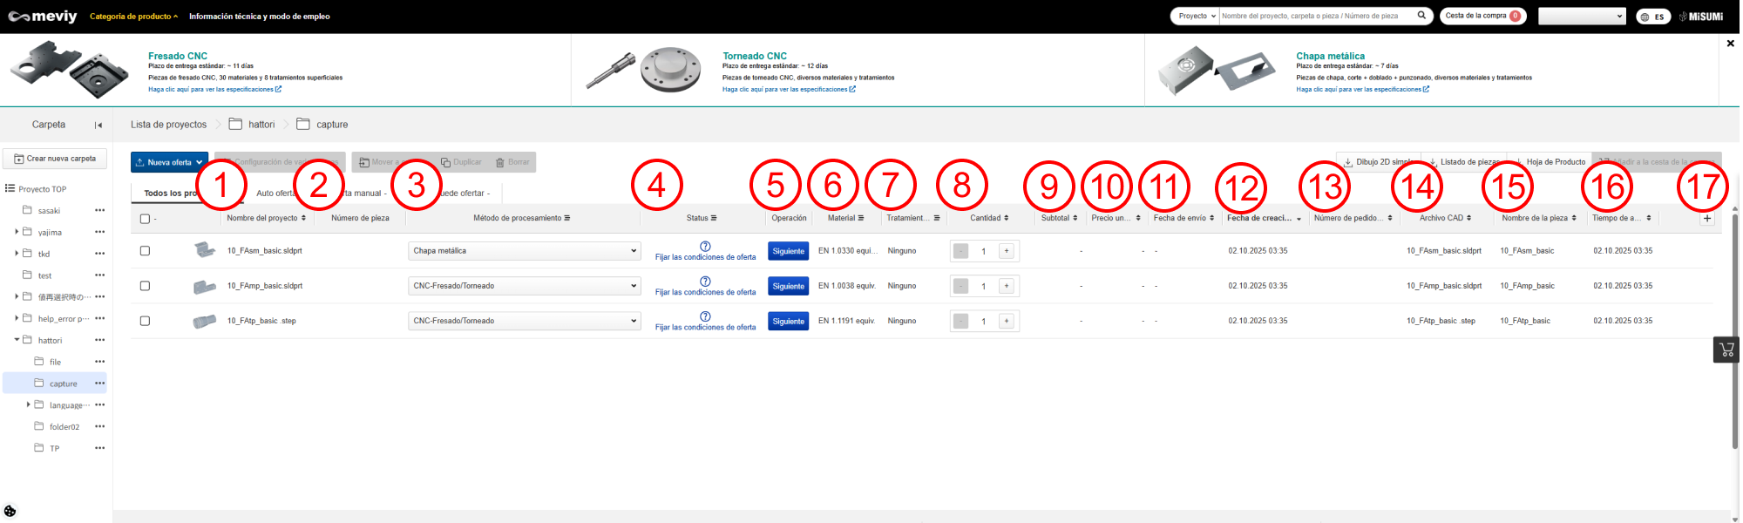
Task: Click the 10_FAmp_basic part thumbnail
Action: [x=204, y=286]
